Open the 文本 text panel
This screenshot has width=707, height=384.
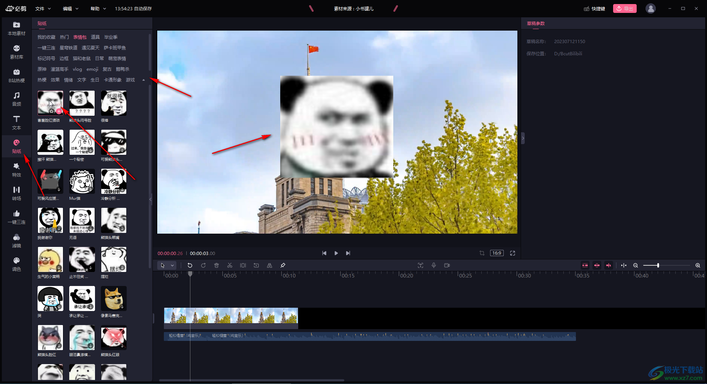point(17,123)
